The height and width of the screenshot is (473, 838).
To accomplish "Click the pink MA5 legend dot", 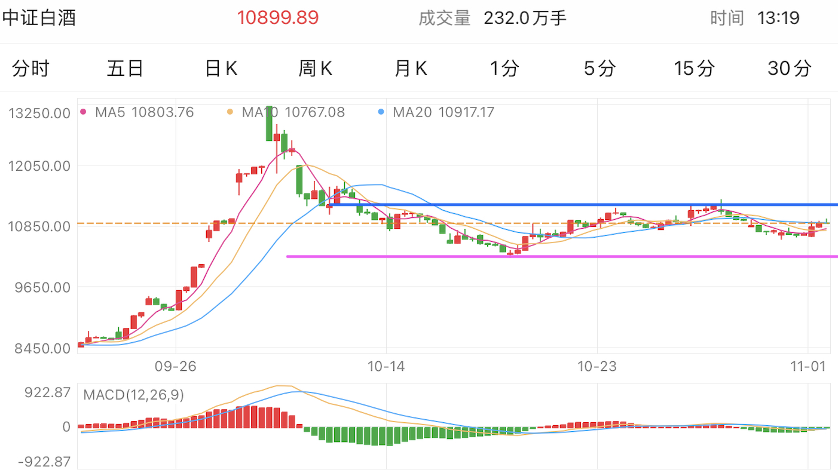I will (83, 112).
